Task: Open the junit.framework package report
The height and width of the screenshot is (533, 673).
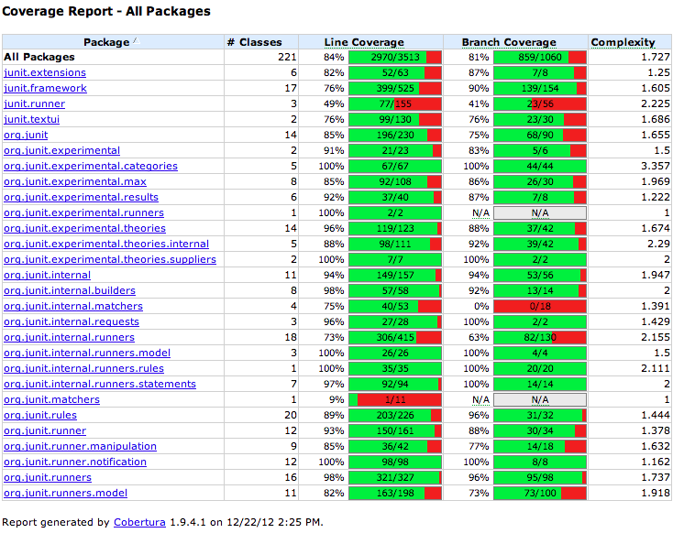Action: point(46,88)
